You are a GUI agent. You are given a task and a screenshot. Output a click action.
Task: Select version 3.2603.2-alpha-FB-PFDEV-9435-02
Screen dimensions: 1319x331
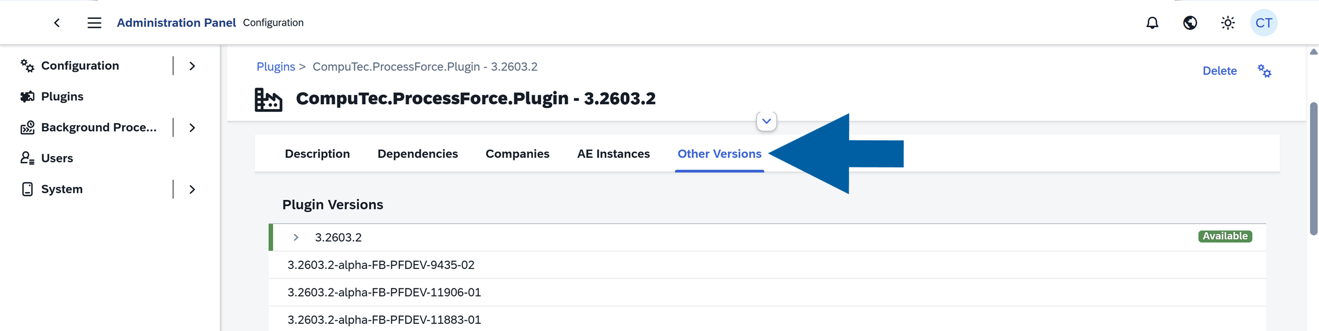click(381, 265)
